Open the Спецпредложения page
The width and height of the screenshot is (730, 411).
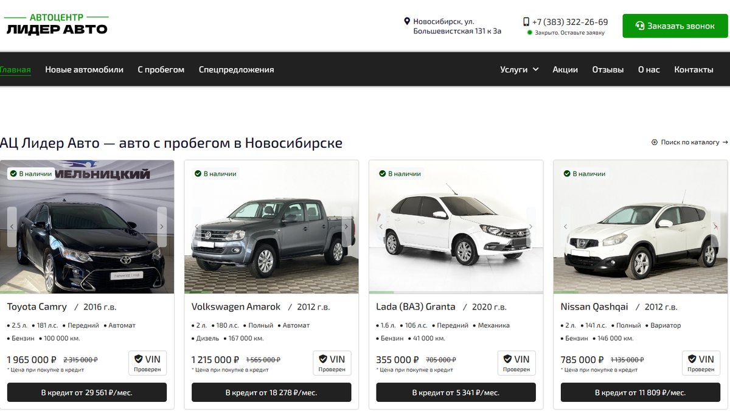coord(236,69)
